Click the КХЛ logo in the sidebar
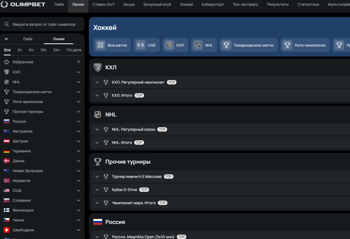350x239 pixels. point(7,72)
